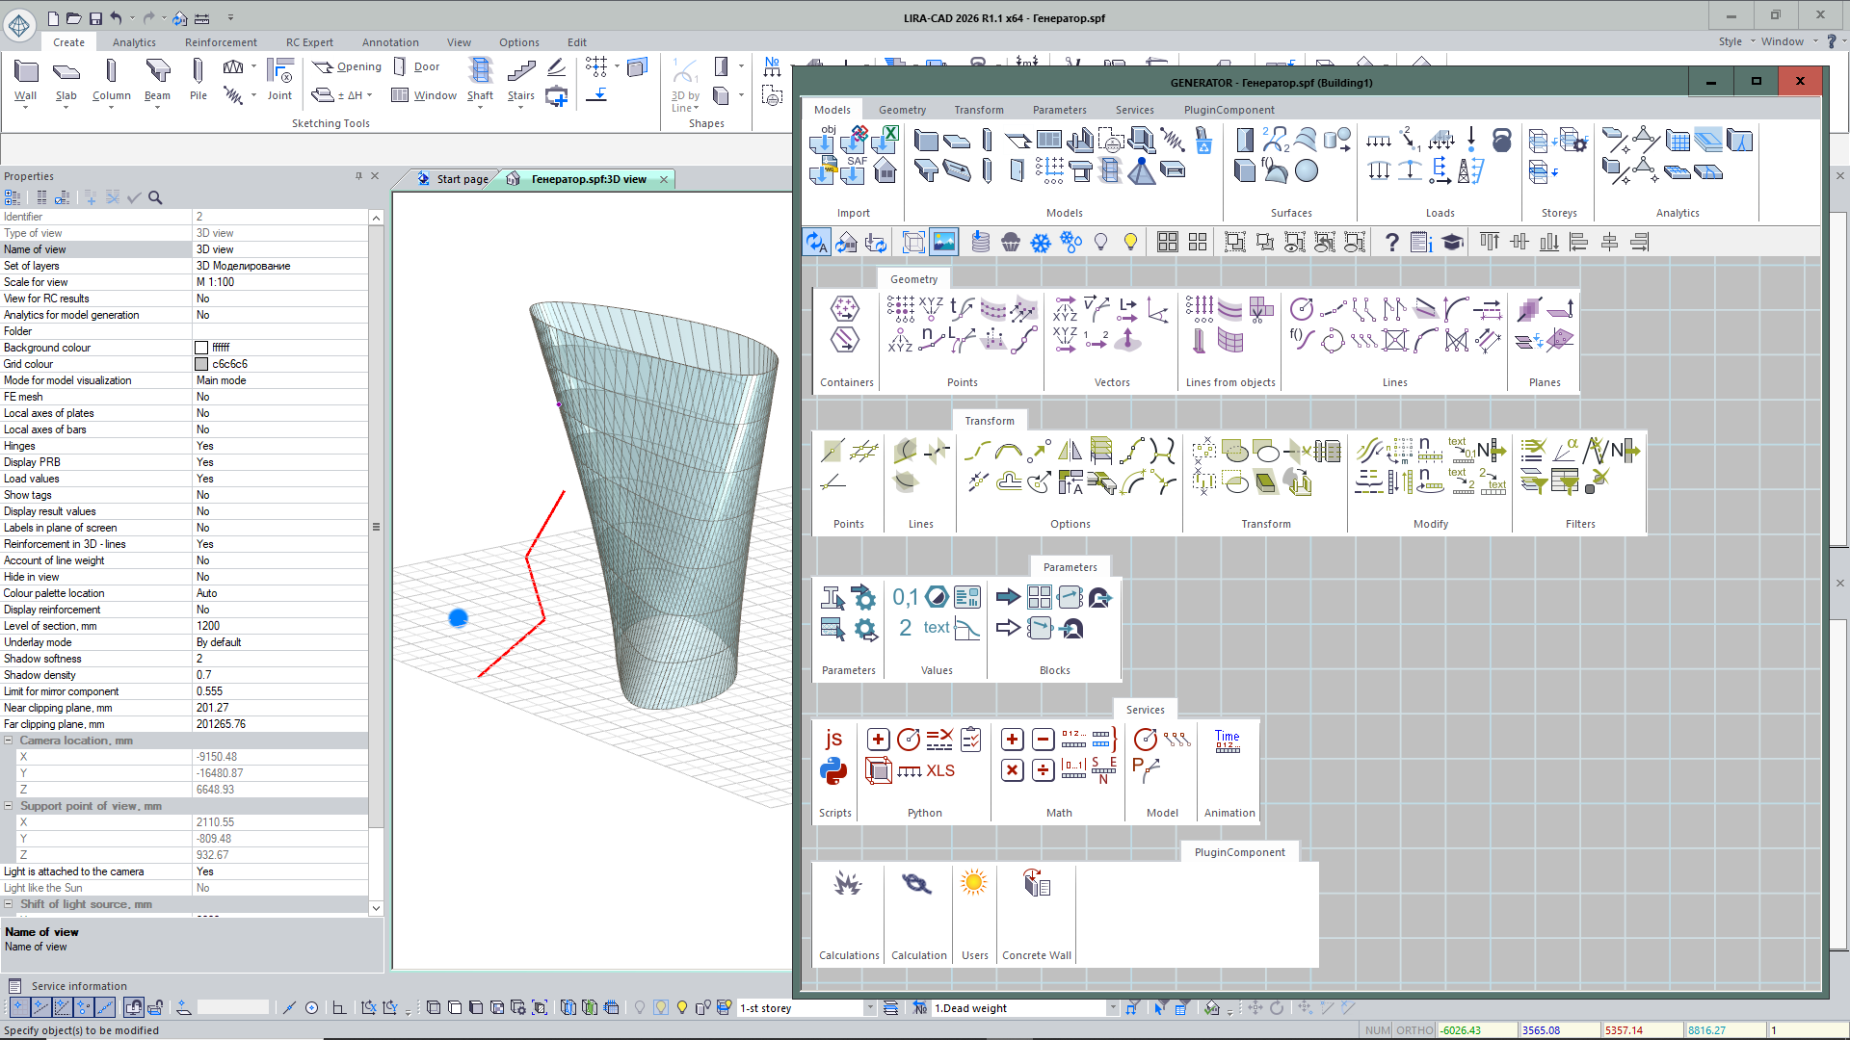Viewport: 1850px width, 1040px height.
Task: Click the Grid colour swatch
Action: click(x=201, y=364)
